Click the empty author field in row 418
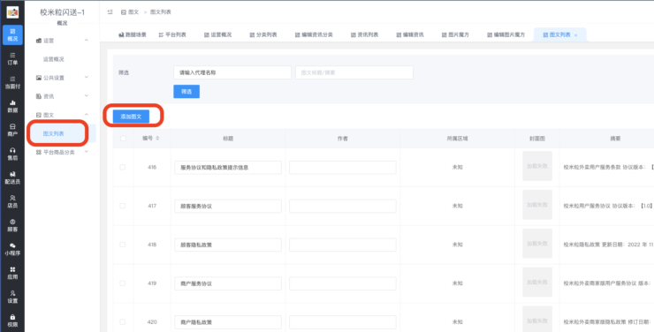The width and height of the screenshot is (654, 332). pyautogui.click(x=343, y=245)
